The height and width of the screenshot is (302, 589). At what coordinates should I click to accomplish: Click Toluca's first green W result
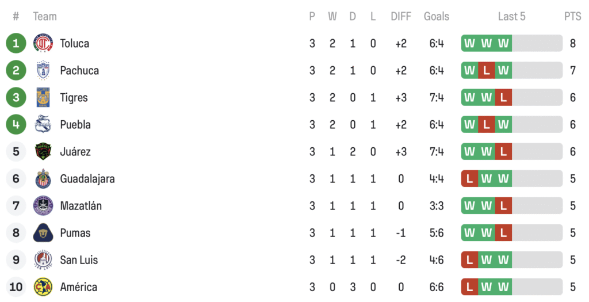(x=469, y=43)
